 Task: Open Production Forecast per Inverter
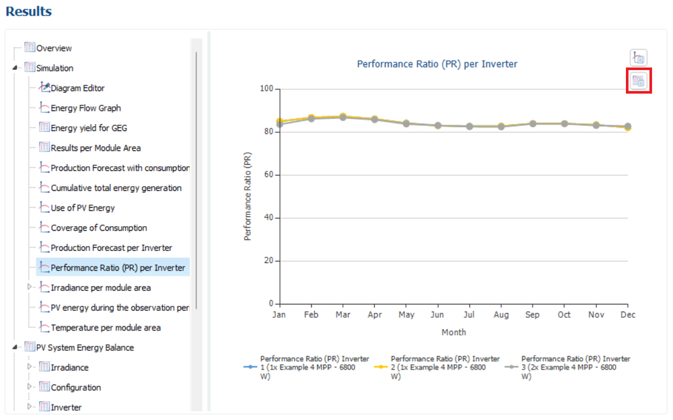pyautogui.click(x=111, y=248)
